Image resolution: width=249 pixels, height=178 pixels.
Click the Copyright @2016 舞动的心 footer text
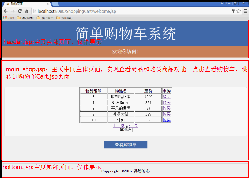(126, 171)
